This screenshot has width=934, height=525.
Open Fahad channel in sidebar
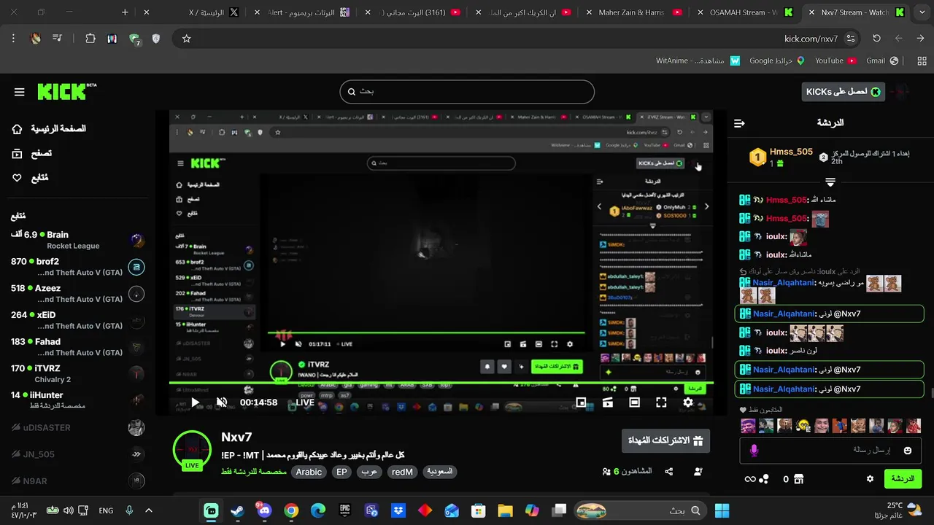(x=77, y=347)
